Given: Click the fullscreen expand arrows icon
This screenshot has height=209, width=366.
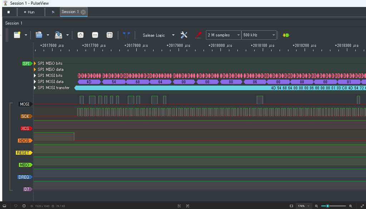Looking at the screenshot, I should point(362,206).
